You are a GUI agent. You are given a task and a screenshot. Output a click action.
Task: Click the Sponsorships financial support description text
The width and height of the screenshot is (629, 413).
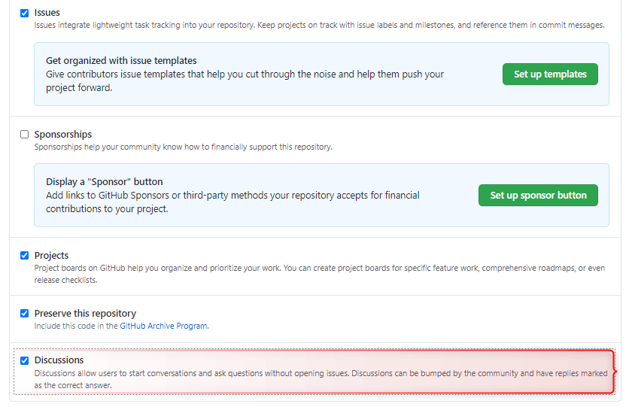point(183,147)
